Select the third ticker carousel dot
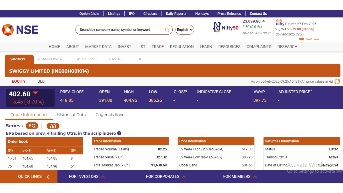Screen dimensions: 343x193 point(316,39)
